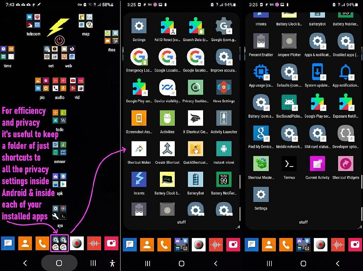Screen dimensions: 363x271
Task: Tap recents button on middle screen navigation bar
Action: click(147, 263)
